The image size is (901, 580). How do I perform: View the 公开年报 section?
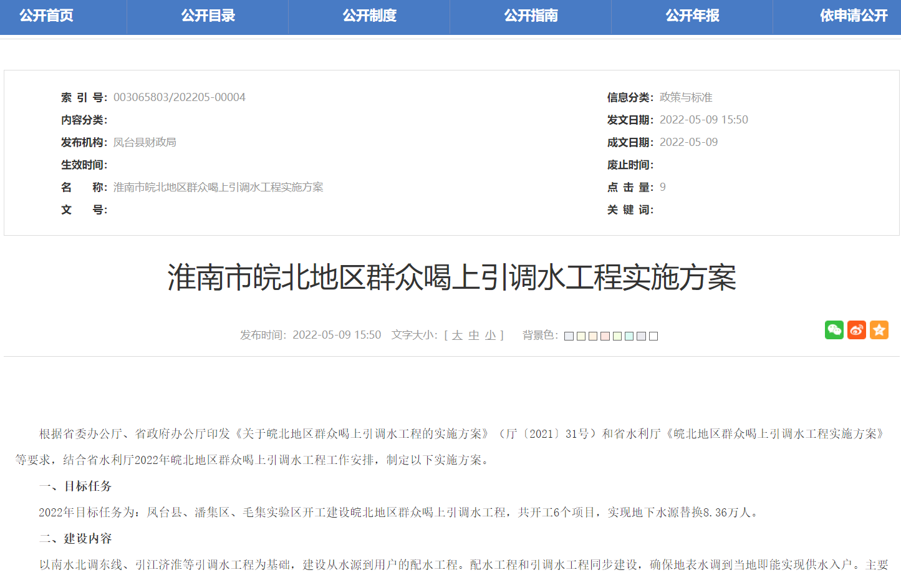[692, 16]
